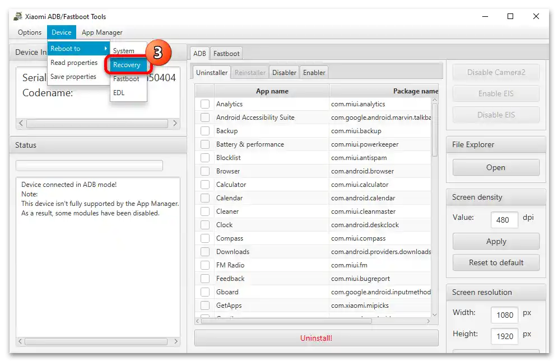
Task: Tick the Android Accessibility Suite checkbox
Action: click(205, 117)
